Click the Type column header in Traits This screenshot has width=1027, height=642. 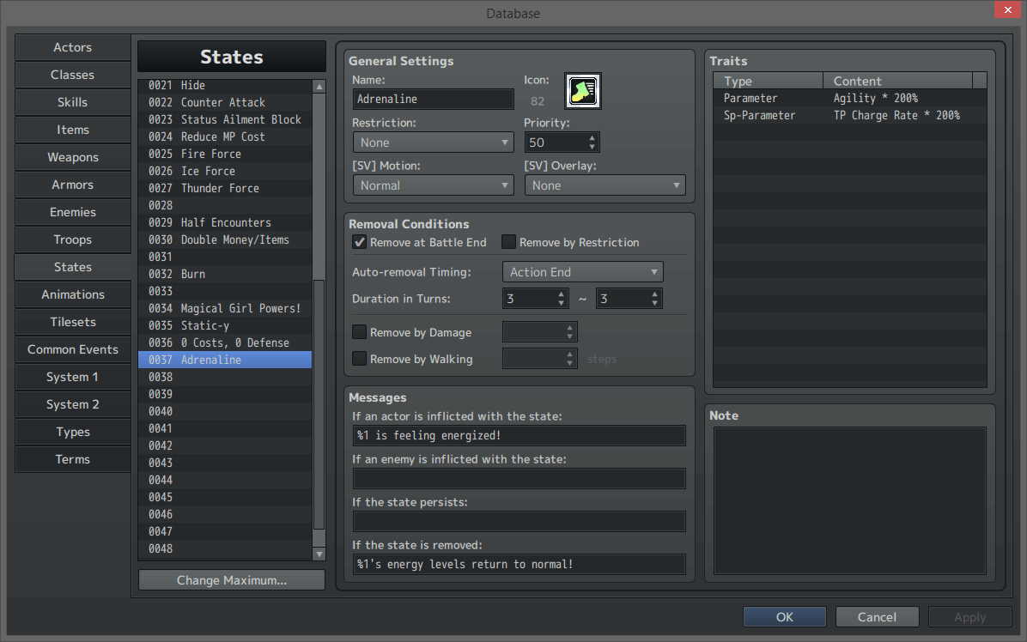[x=769, y=82]
